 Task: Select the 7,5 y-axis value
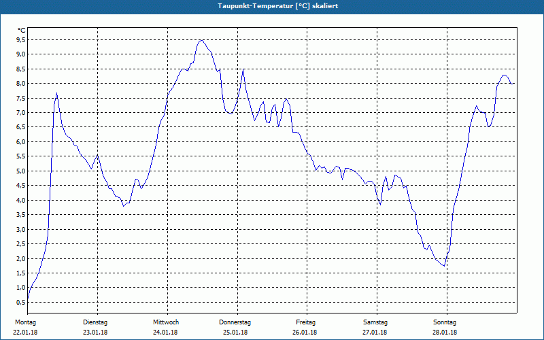click(x=20, y=98)
